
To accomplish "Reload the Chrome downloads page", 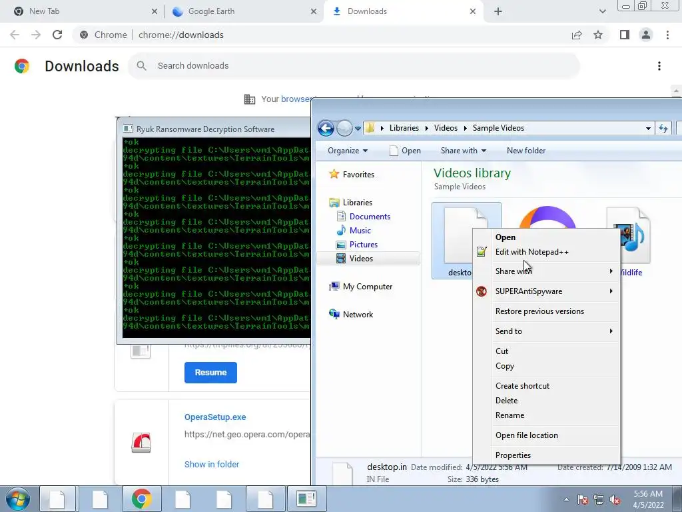I will [57, 35].
